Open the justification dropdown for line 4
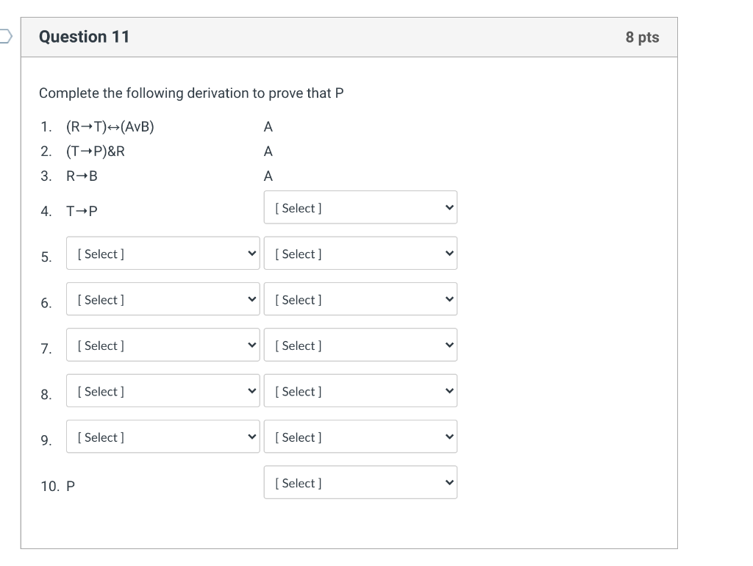 360,207
